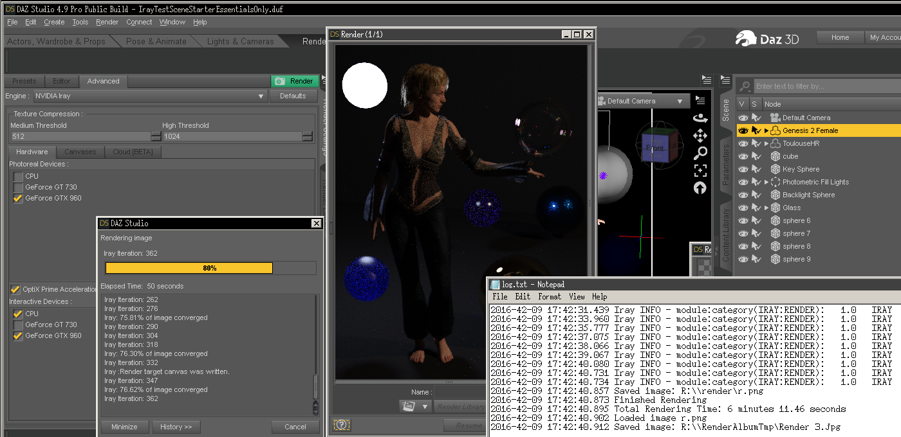Screen dimensions: 901x437
Task: Open the Scene side tab
Action: coord(726,110)
